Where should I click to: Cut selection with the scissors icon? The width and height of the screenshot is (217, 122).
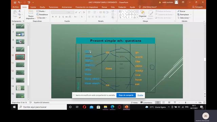(x=20, y=11)
